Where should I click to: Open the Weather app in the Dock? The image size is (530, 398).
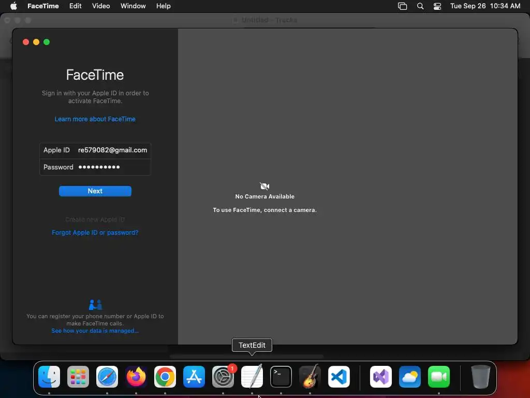[410, 377]
